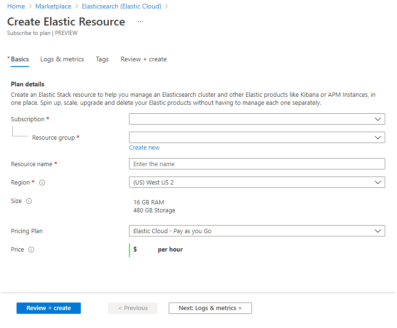Screen dimensions: 397x328
Task: Click the Region info icon
Action: pos(42,183)
